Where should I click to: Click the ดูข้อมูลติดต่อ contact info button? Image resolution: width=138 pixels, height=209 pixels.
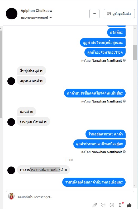[x=119, y=14]
